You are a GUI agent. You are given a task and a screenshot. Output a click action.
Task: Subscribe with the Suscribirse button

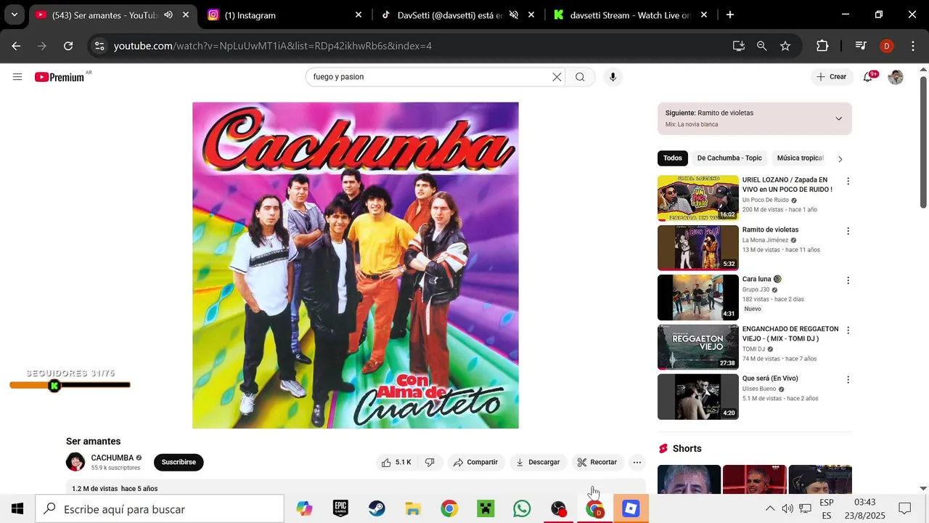[x=179, y=462]
